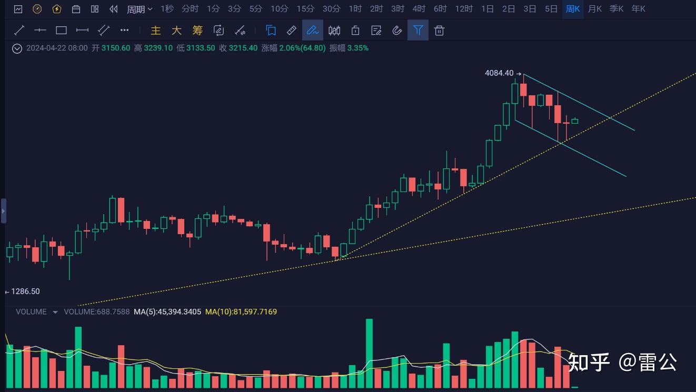Click the yellow MA(10) value label
The image size is (696, 392).
(x=241, y=311)
